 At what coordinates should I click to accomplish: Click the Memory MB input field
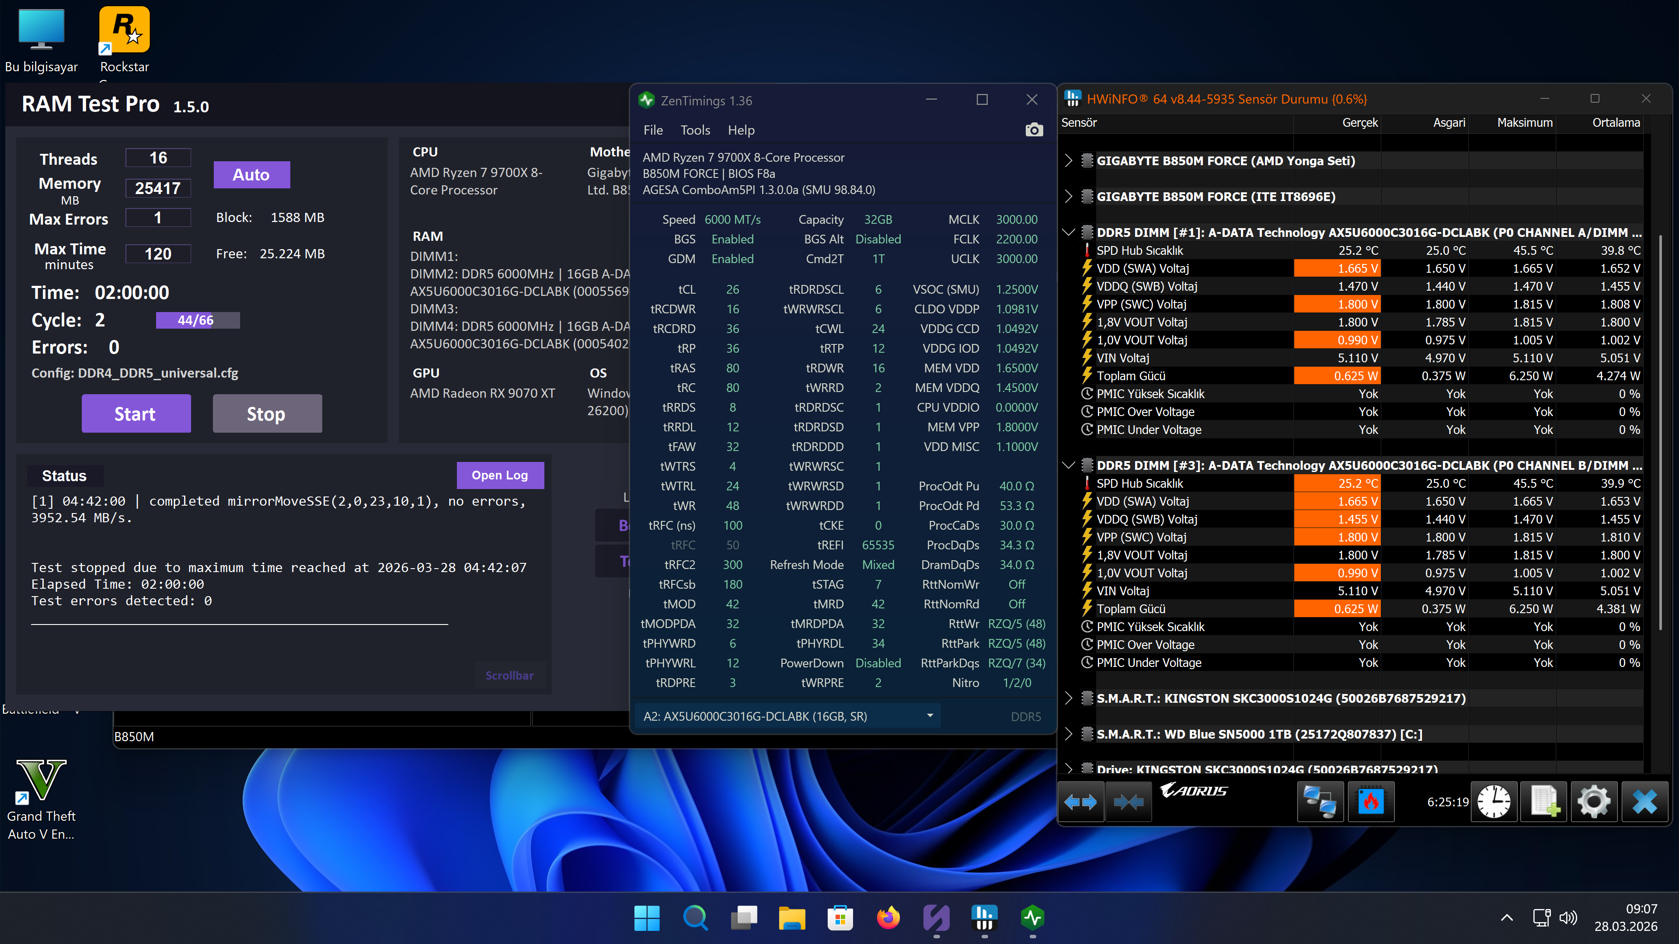click(x=158, y=188)
